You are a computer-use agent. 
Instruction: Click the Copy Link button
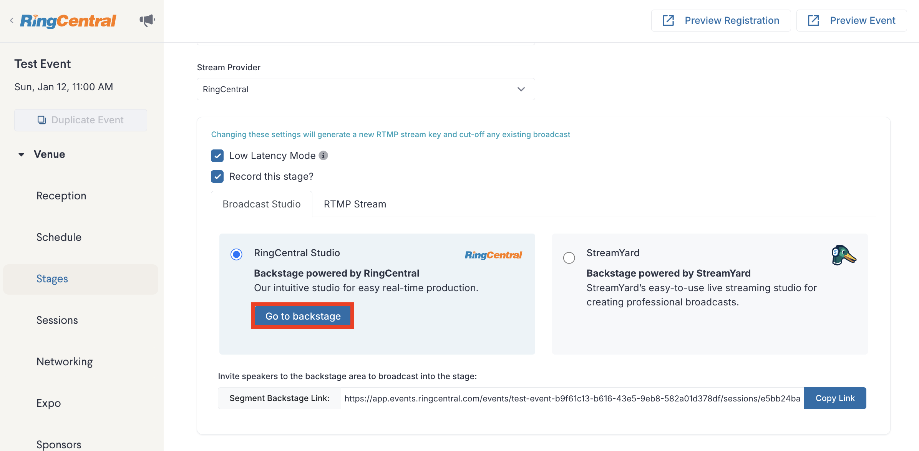click(x=835, y=398)
